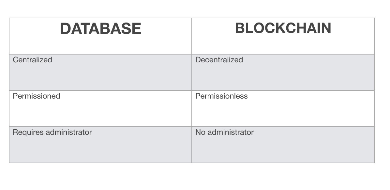Click the final N of BLOCKCHAIN
This screenshot has height=190, width=390.
(326, 28)
